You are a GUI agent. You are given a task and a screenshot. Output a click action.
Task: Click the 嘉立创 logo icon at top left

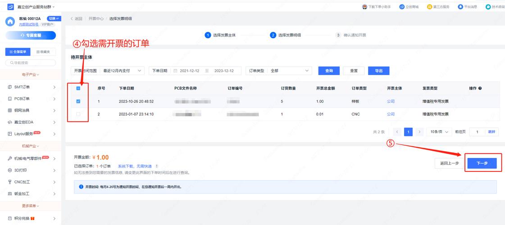coord(10,7)
